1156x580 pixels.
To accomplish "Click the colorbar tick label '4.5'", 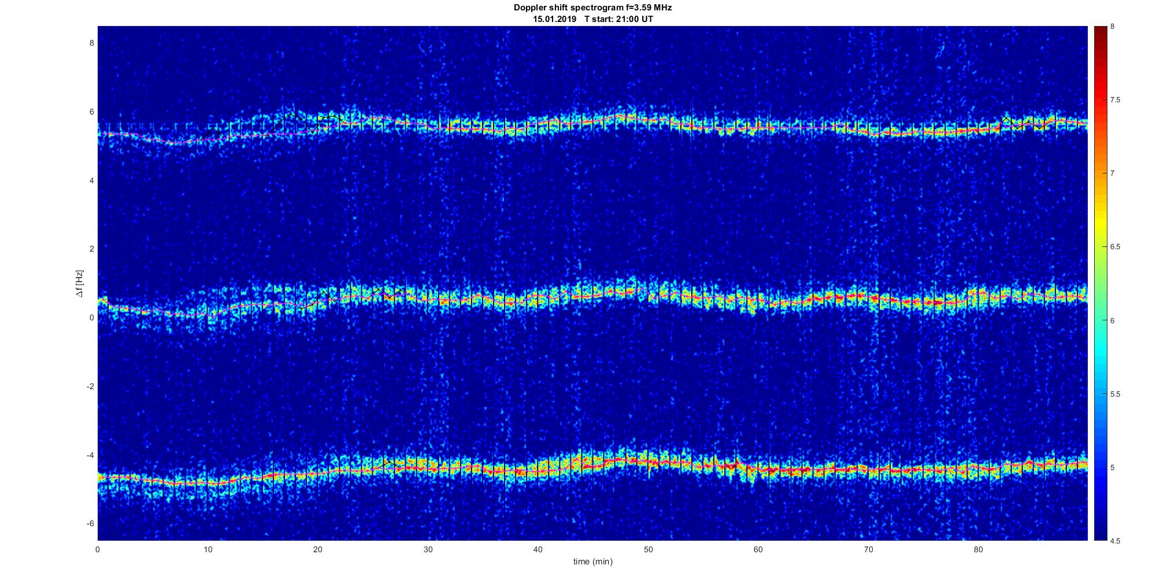I will coord(1115,541).
